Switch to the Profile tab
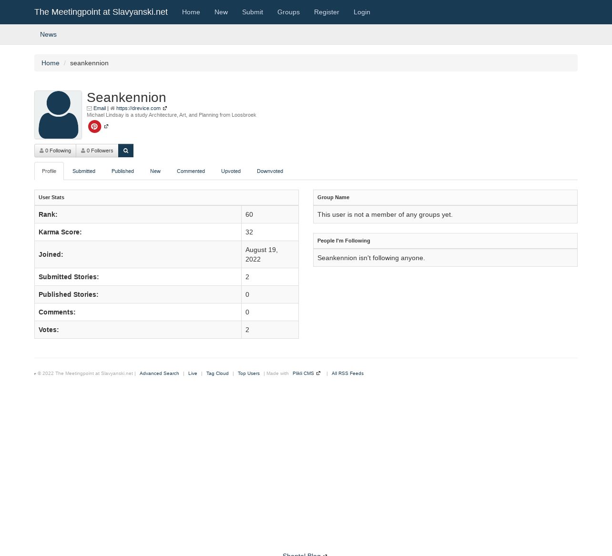Screen dimensions: 612x556 (x=49, y=171)
